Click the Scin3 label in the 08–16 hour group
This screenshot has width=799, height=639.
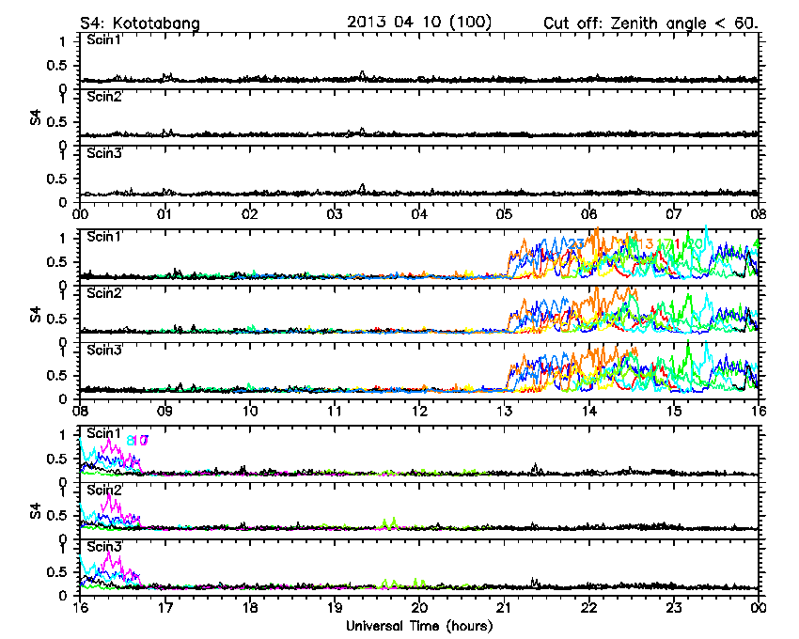pyautogui.click(x=104, y=351)
